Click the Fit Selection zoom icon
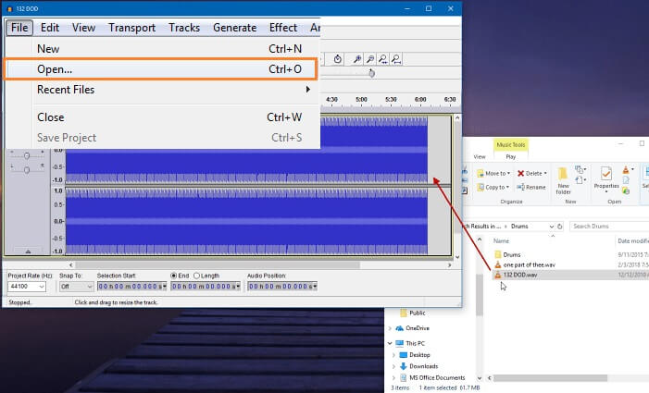Image resolution: width=649 pixels, height=393 pixels. [383, 59]
